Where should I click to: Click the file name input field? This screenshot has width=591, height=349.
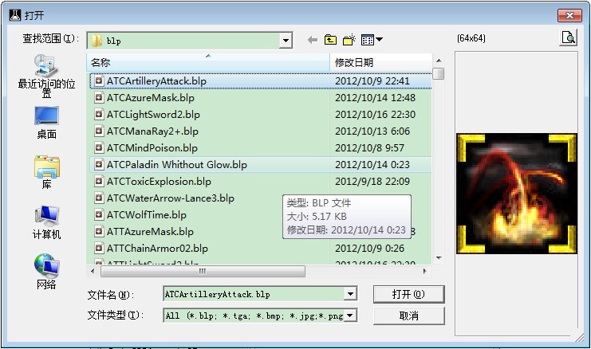[254, 294]
